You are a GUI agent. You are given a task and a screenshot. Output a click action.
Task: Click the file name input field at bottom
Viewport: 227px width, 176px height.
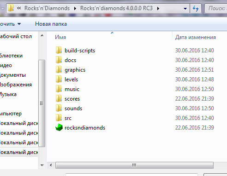[x=131, y=175]
